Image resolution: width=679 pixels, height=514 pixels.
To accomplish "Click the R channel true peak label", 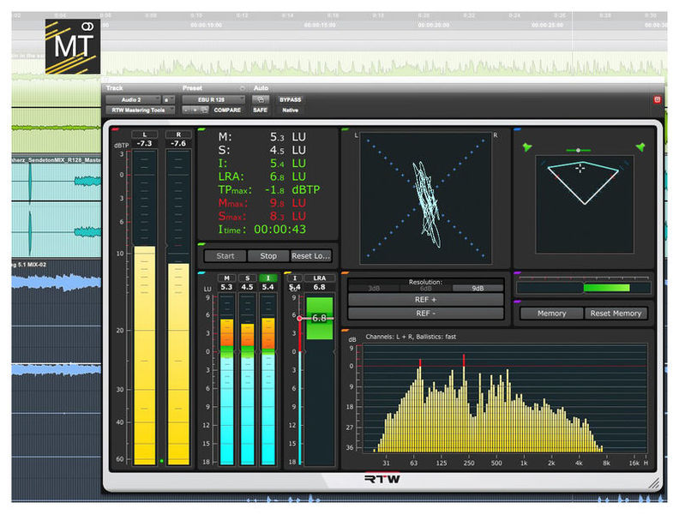I will point(178,134).
